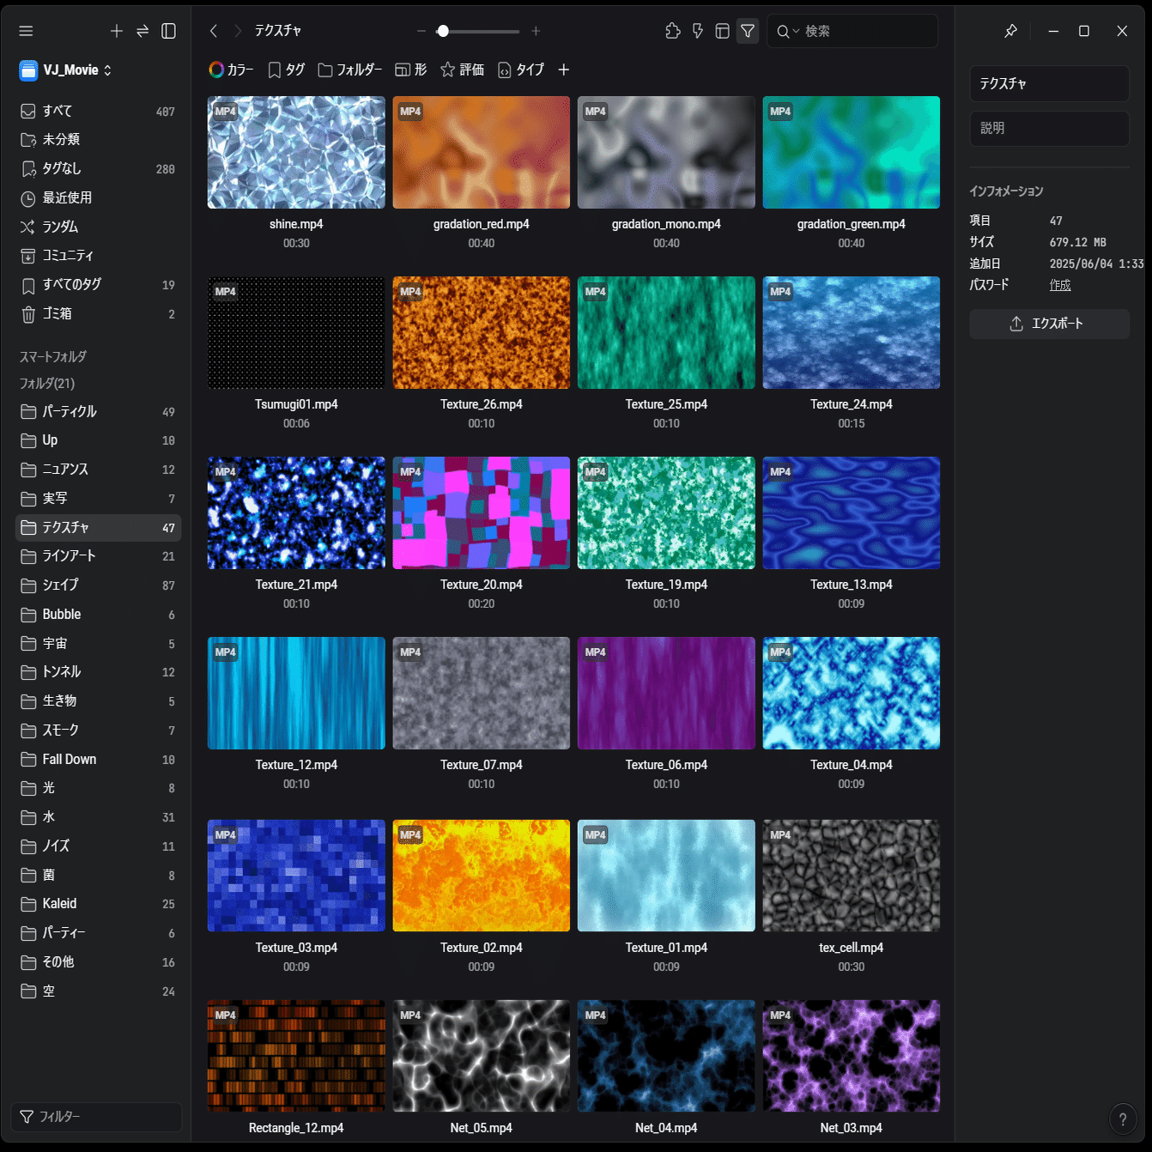This screenshot has height=1152, width=1152.
Task: Click the エクスポート button
Action: pos(1049,324)
